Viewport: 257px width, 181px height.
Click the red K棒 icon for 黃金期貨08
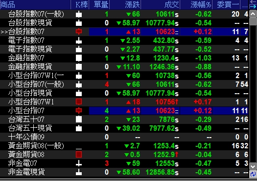(79, 155)
